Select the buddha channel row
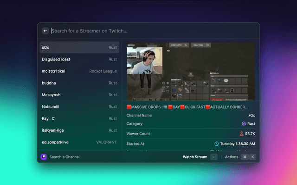The width and height of the screenshot is (297, 185). click(x=79, y=83)
